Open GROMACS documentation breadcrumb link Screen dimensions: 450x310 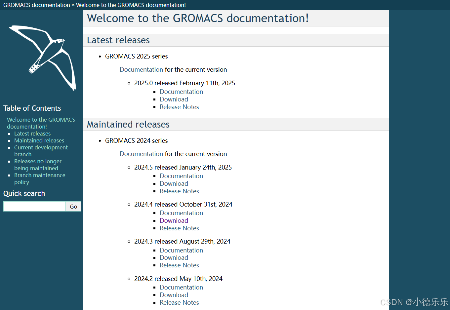tap(37, 5)
